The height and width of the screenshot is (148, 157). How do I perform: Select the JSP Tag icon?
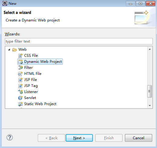coord(20,86)
